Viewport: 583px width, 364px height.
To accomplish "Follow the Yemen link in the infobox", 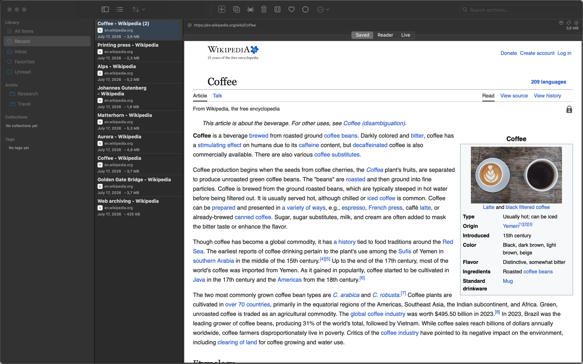I will 510,226.
